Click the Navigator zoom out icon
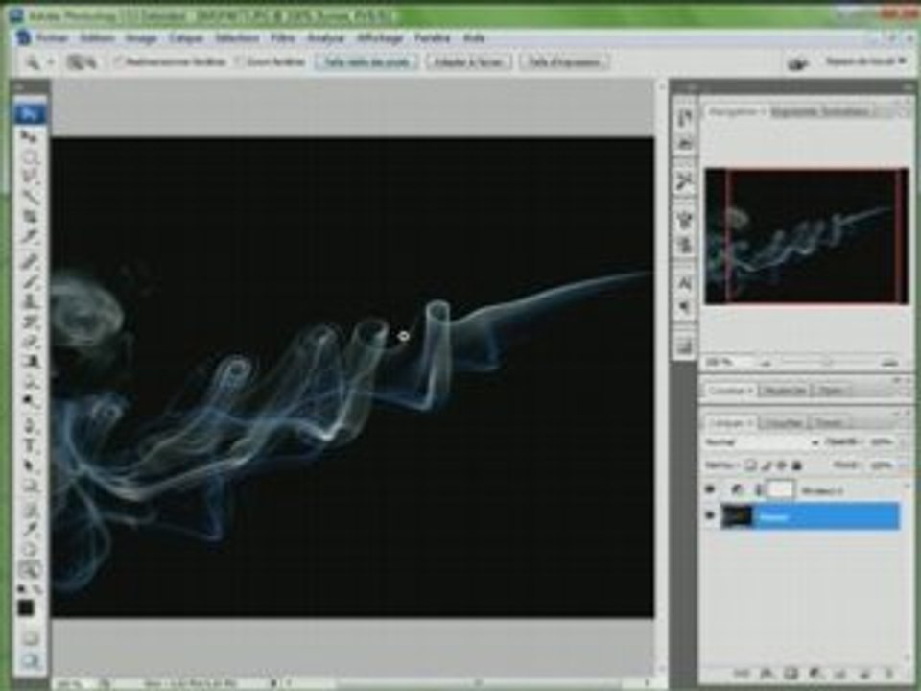 tap(766, 363)
